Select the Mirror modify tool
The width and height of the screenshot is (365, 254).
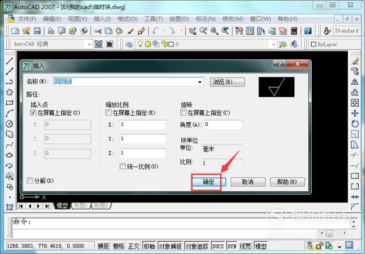click(355, 82)
